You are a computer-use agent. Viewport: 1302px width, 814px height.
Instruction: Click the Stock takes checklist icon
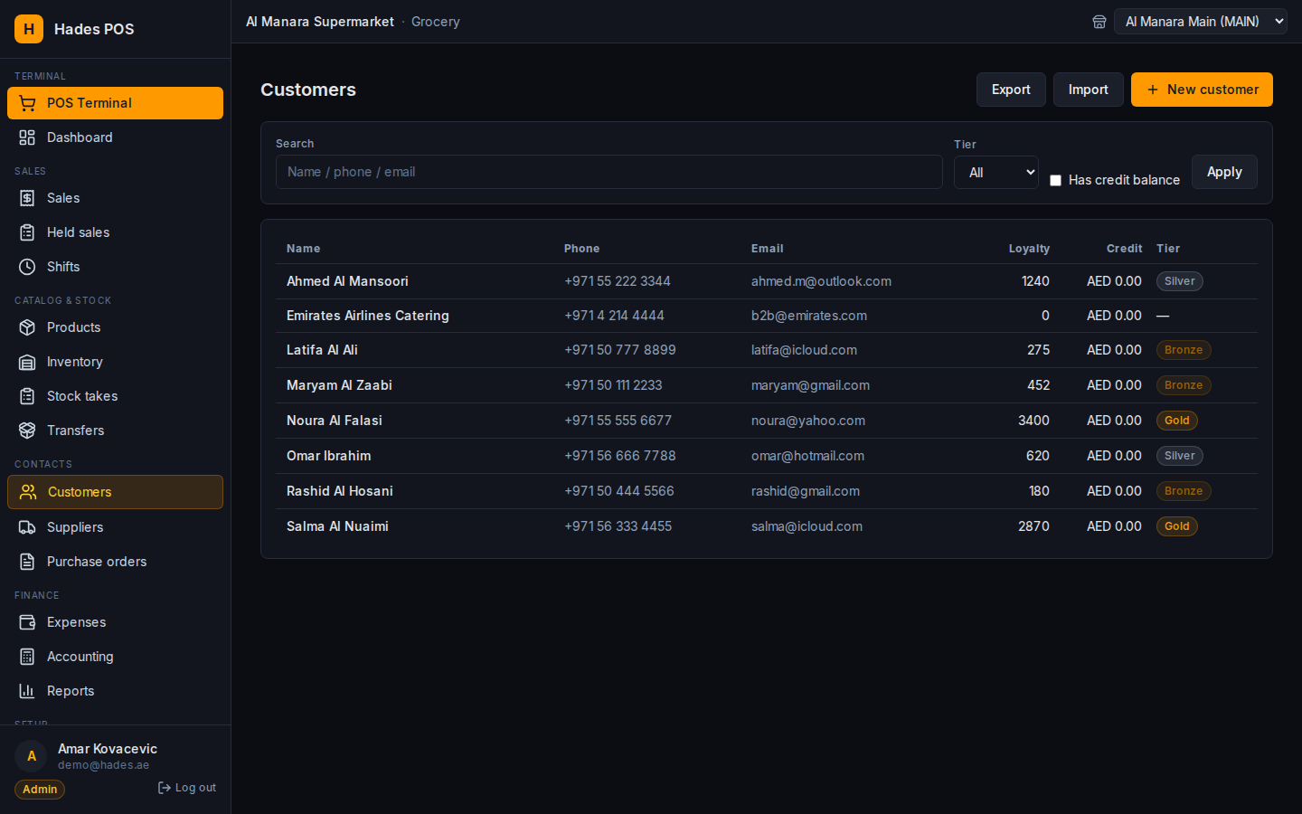pos(27,396)
